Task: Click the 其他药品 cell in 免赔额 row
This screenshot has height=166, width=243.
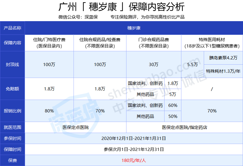Action: coord(145,94)
